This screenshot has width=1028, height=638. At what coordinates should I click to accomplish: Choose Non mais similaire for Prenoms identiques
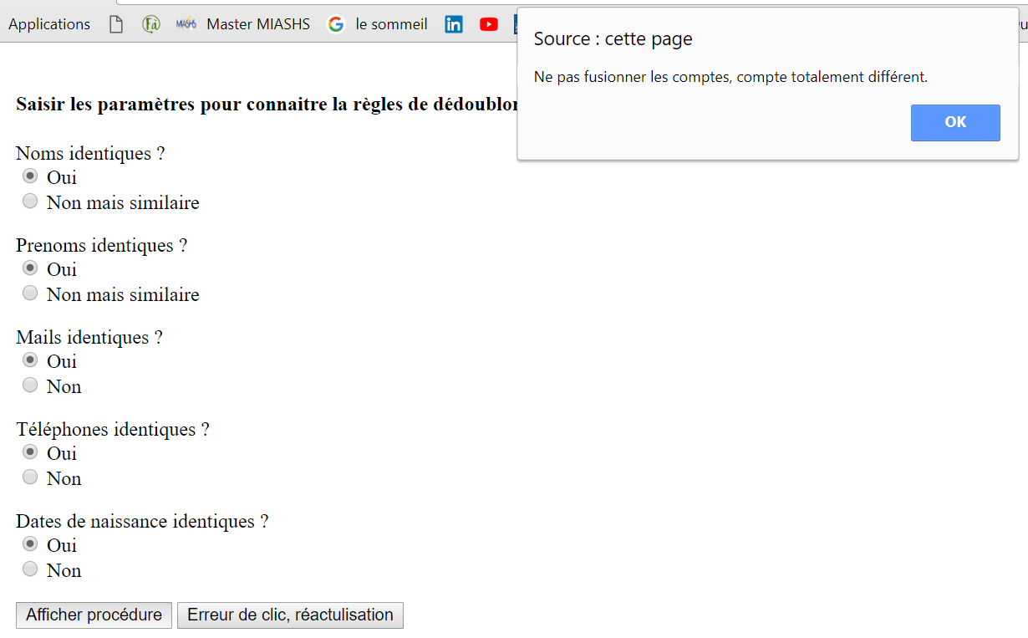[30, 293]
